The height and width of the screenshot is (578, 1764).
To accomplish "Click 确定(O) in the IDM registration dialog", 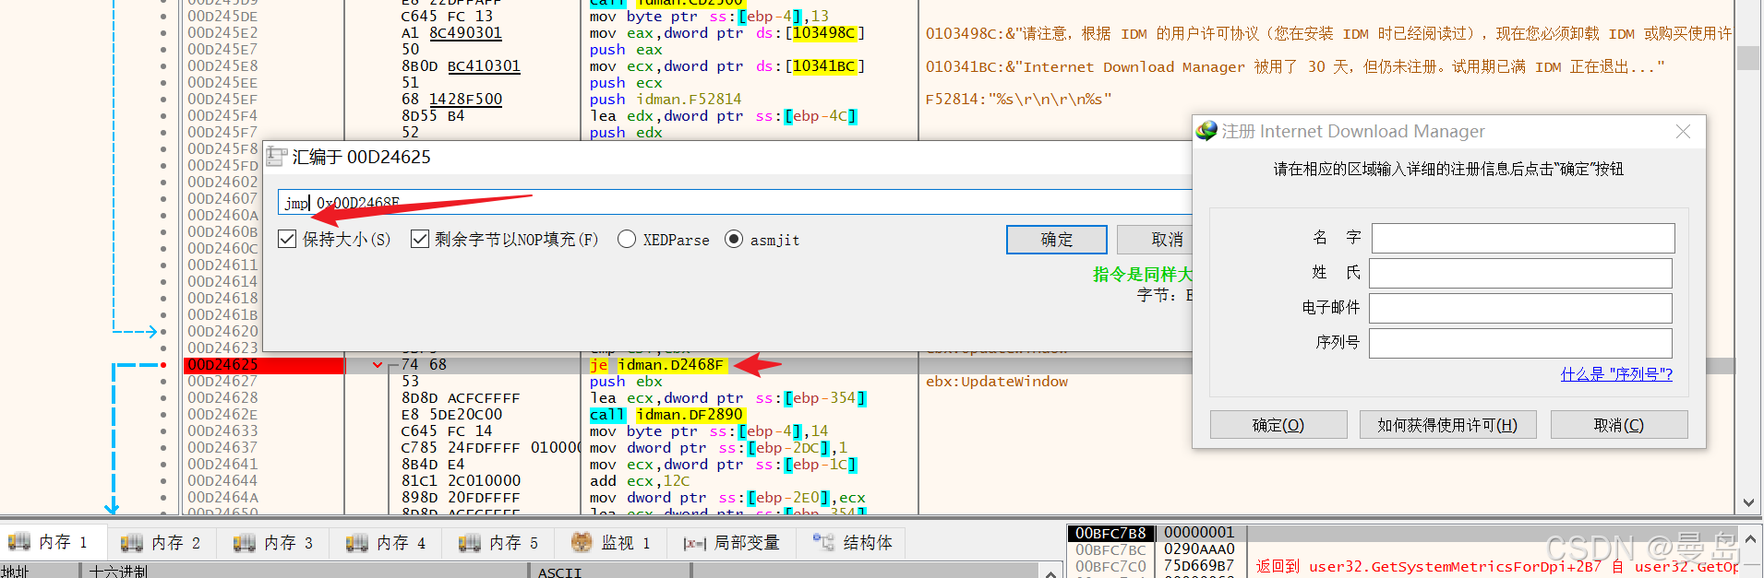I will click(x=1278, y=425).
